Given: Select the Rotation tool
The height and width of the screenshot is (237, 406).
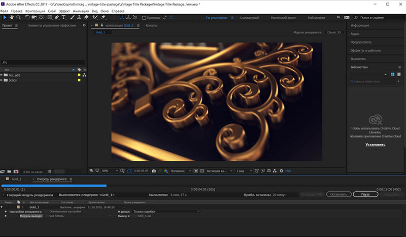Looking at the screenshot, I should click(x=27, y=17).
